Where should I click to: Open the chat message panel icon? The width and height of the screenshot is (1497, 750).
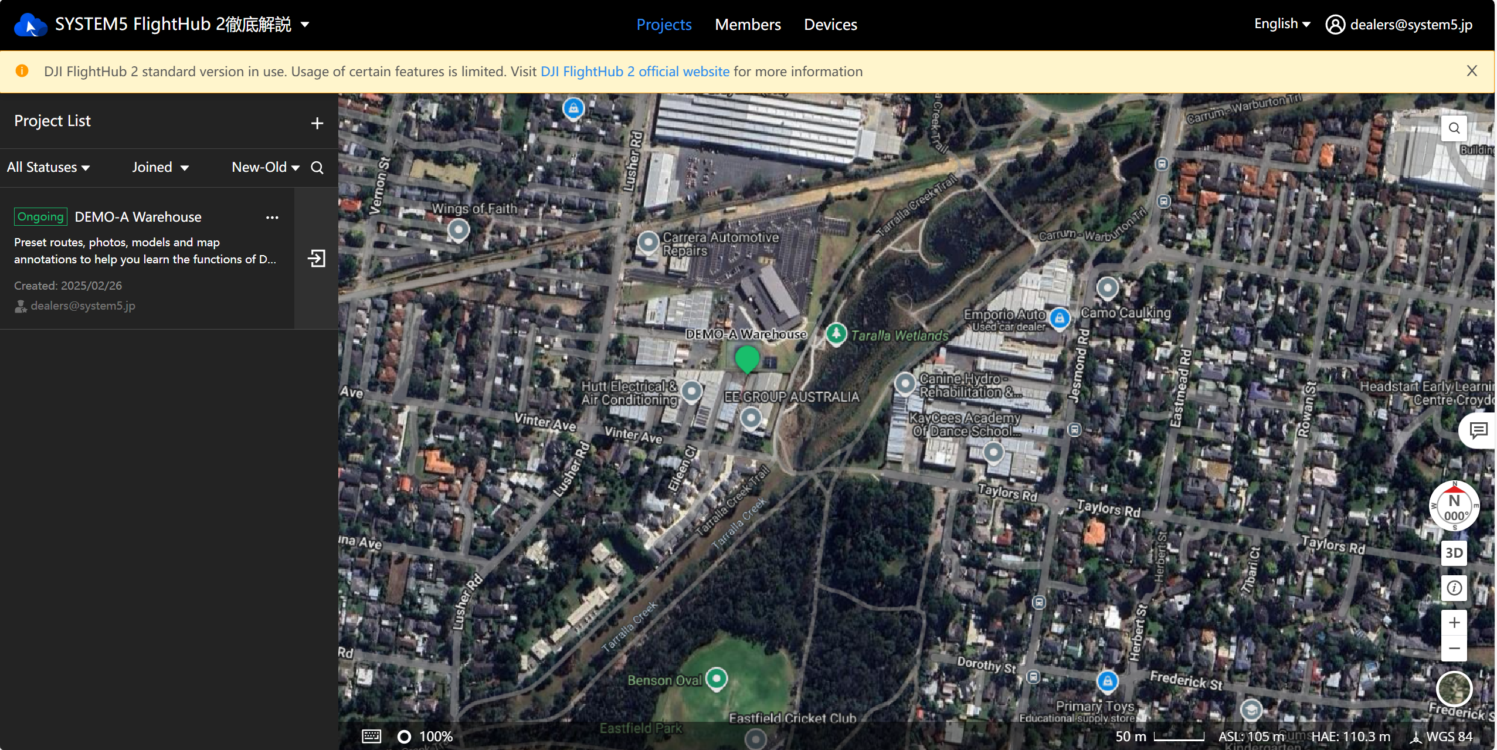[1478, 431]
